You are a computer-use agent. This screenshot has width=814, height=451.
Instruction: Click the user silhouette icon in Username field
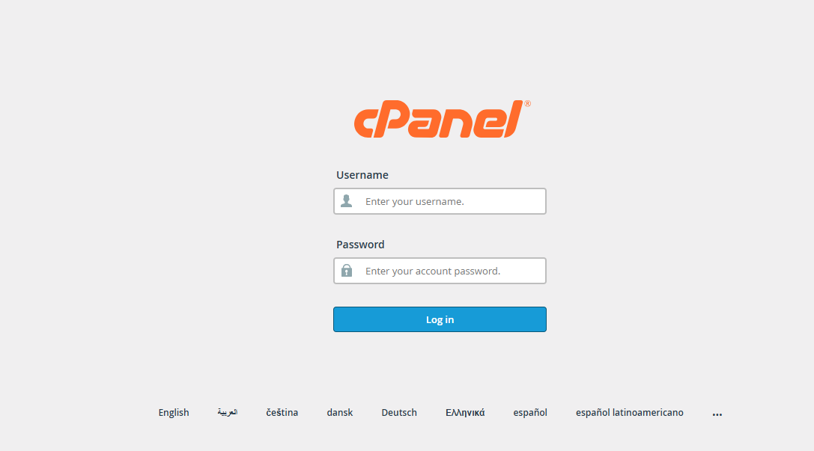(x=346, y=201)
